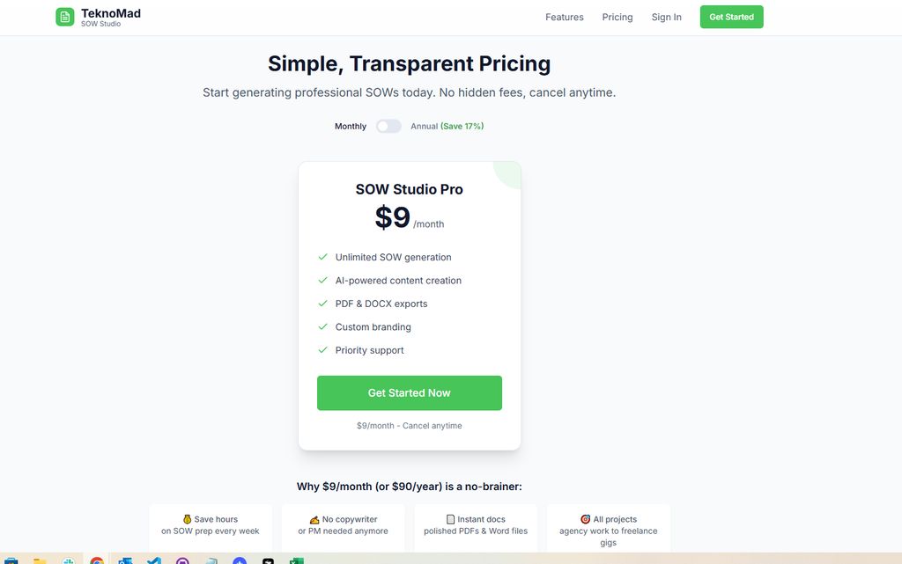Image resolution: width=902 pixels, height=564 pixels.
Task: Click the TeknoMad brand name text
Action: tap(110, 13)
